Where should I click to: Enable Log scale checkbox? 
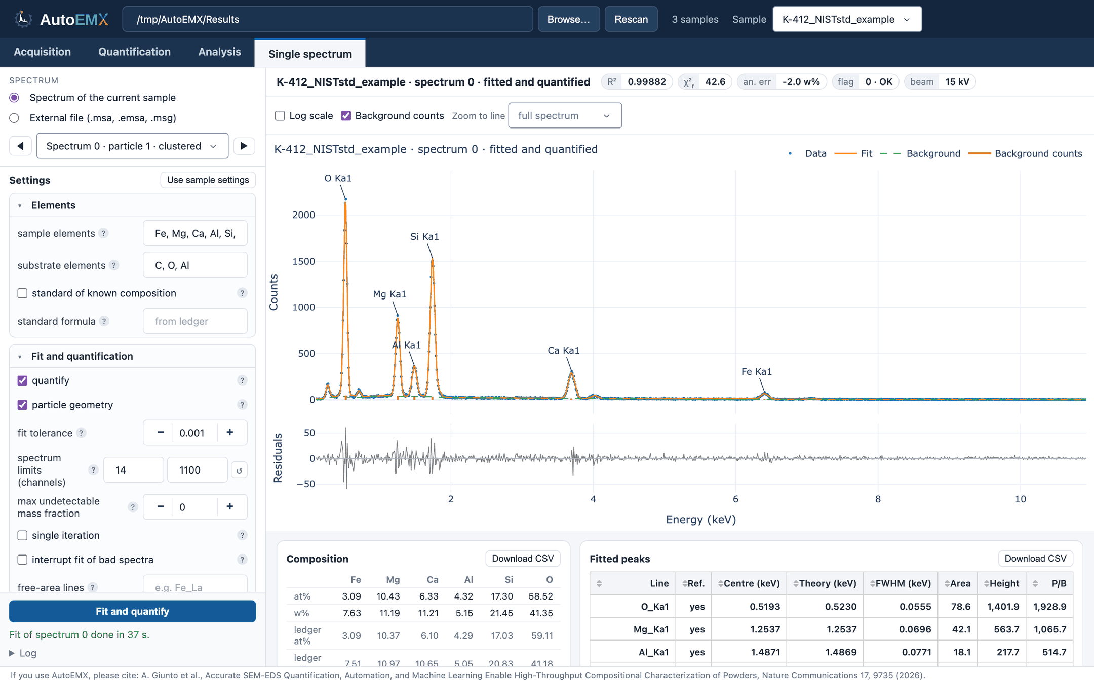(280, 116)
